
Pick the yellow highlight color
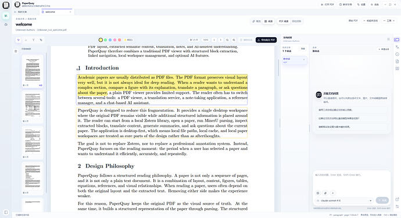[101, 40]
